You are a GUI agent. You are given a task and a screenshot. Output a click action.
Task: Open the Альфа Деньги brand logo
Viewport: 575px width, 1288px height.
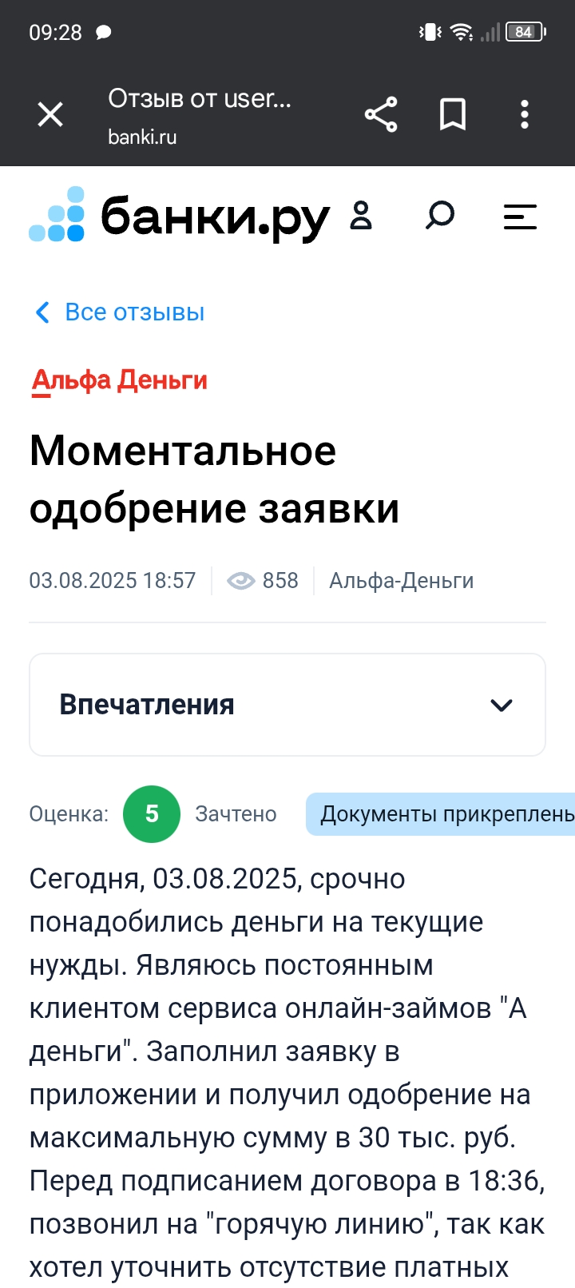[x=120, y=380]
